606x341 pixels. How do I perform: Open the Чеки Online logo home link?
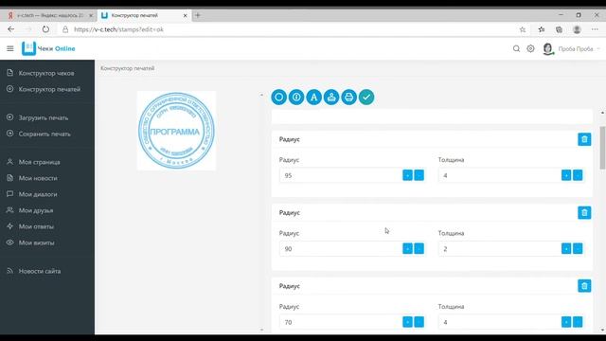click(x=48, y=48)
